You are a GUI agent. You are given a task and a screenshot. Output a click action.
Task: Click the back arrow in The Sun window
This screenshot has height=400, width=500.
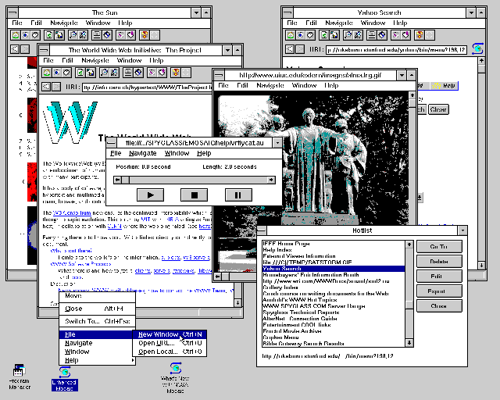click(15, 49)
